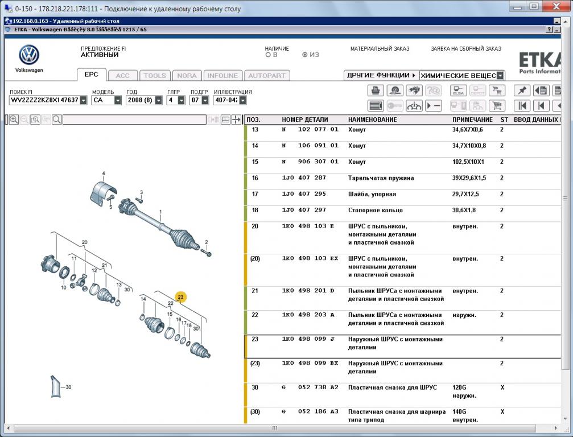
Task: Open the ГОД dropdown showing 2008 (8)
Action: 159,100
